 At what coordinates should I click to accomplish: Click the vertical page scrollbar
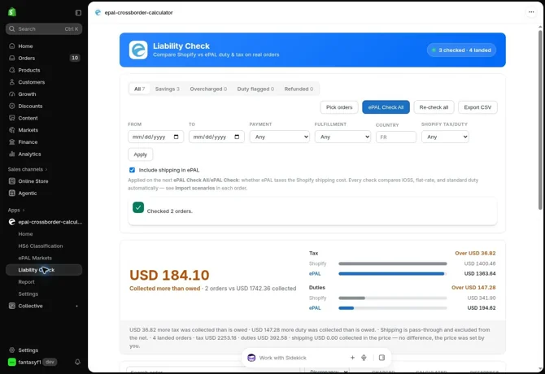click(540, 120)
